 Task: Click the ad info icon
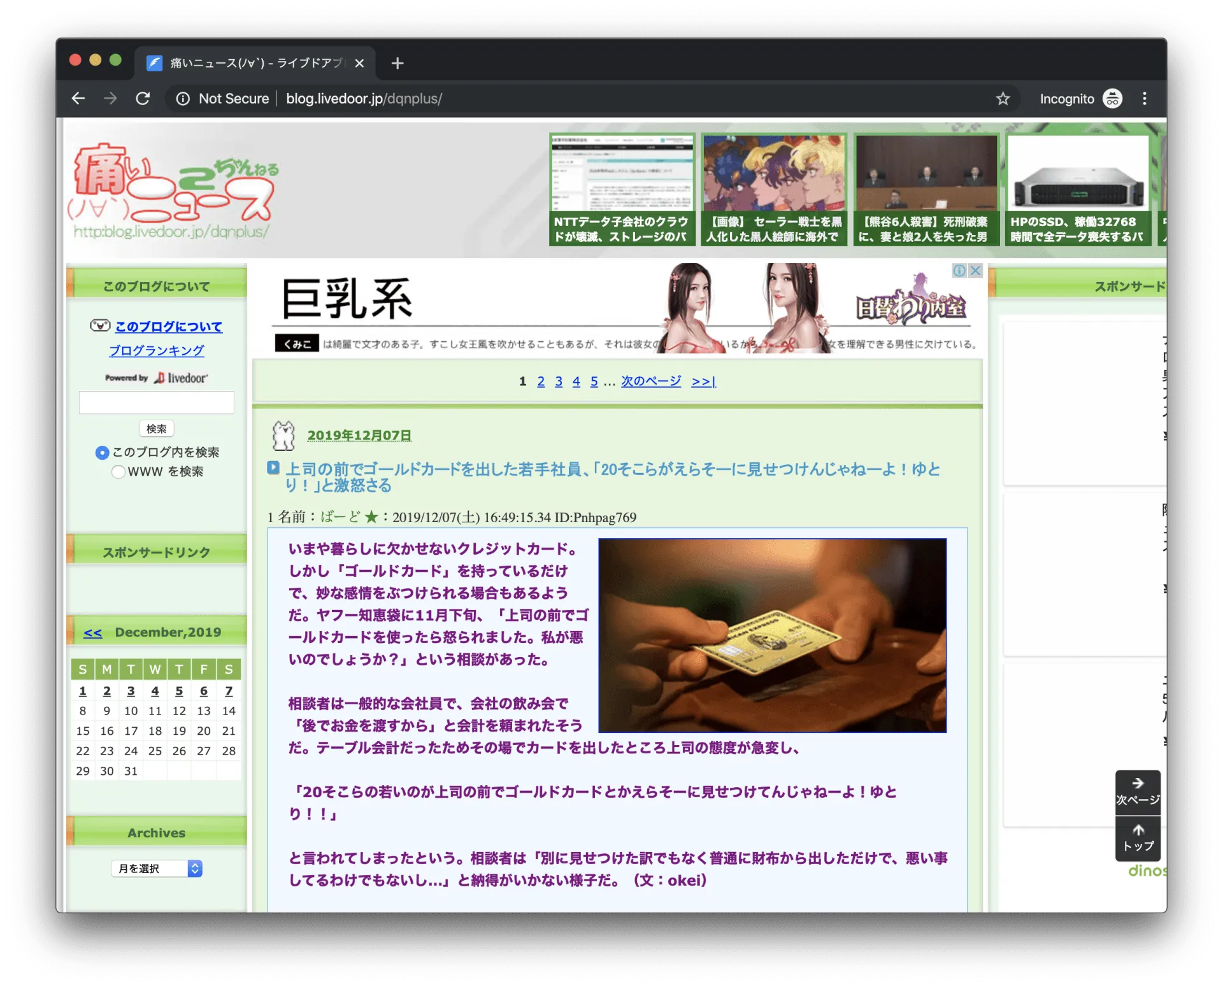[959, 271]
